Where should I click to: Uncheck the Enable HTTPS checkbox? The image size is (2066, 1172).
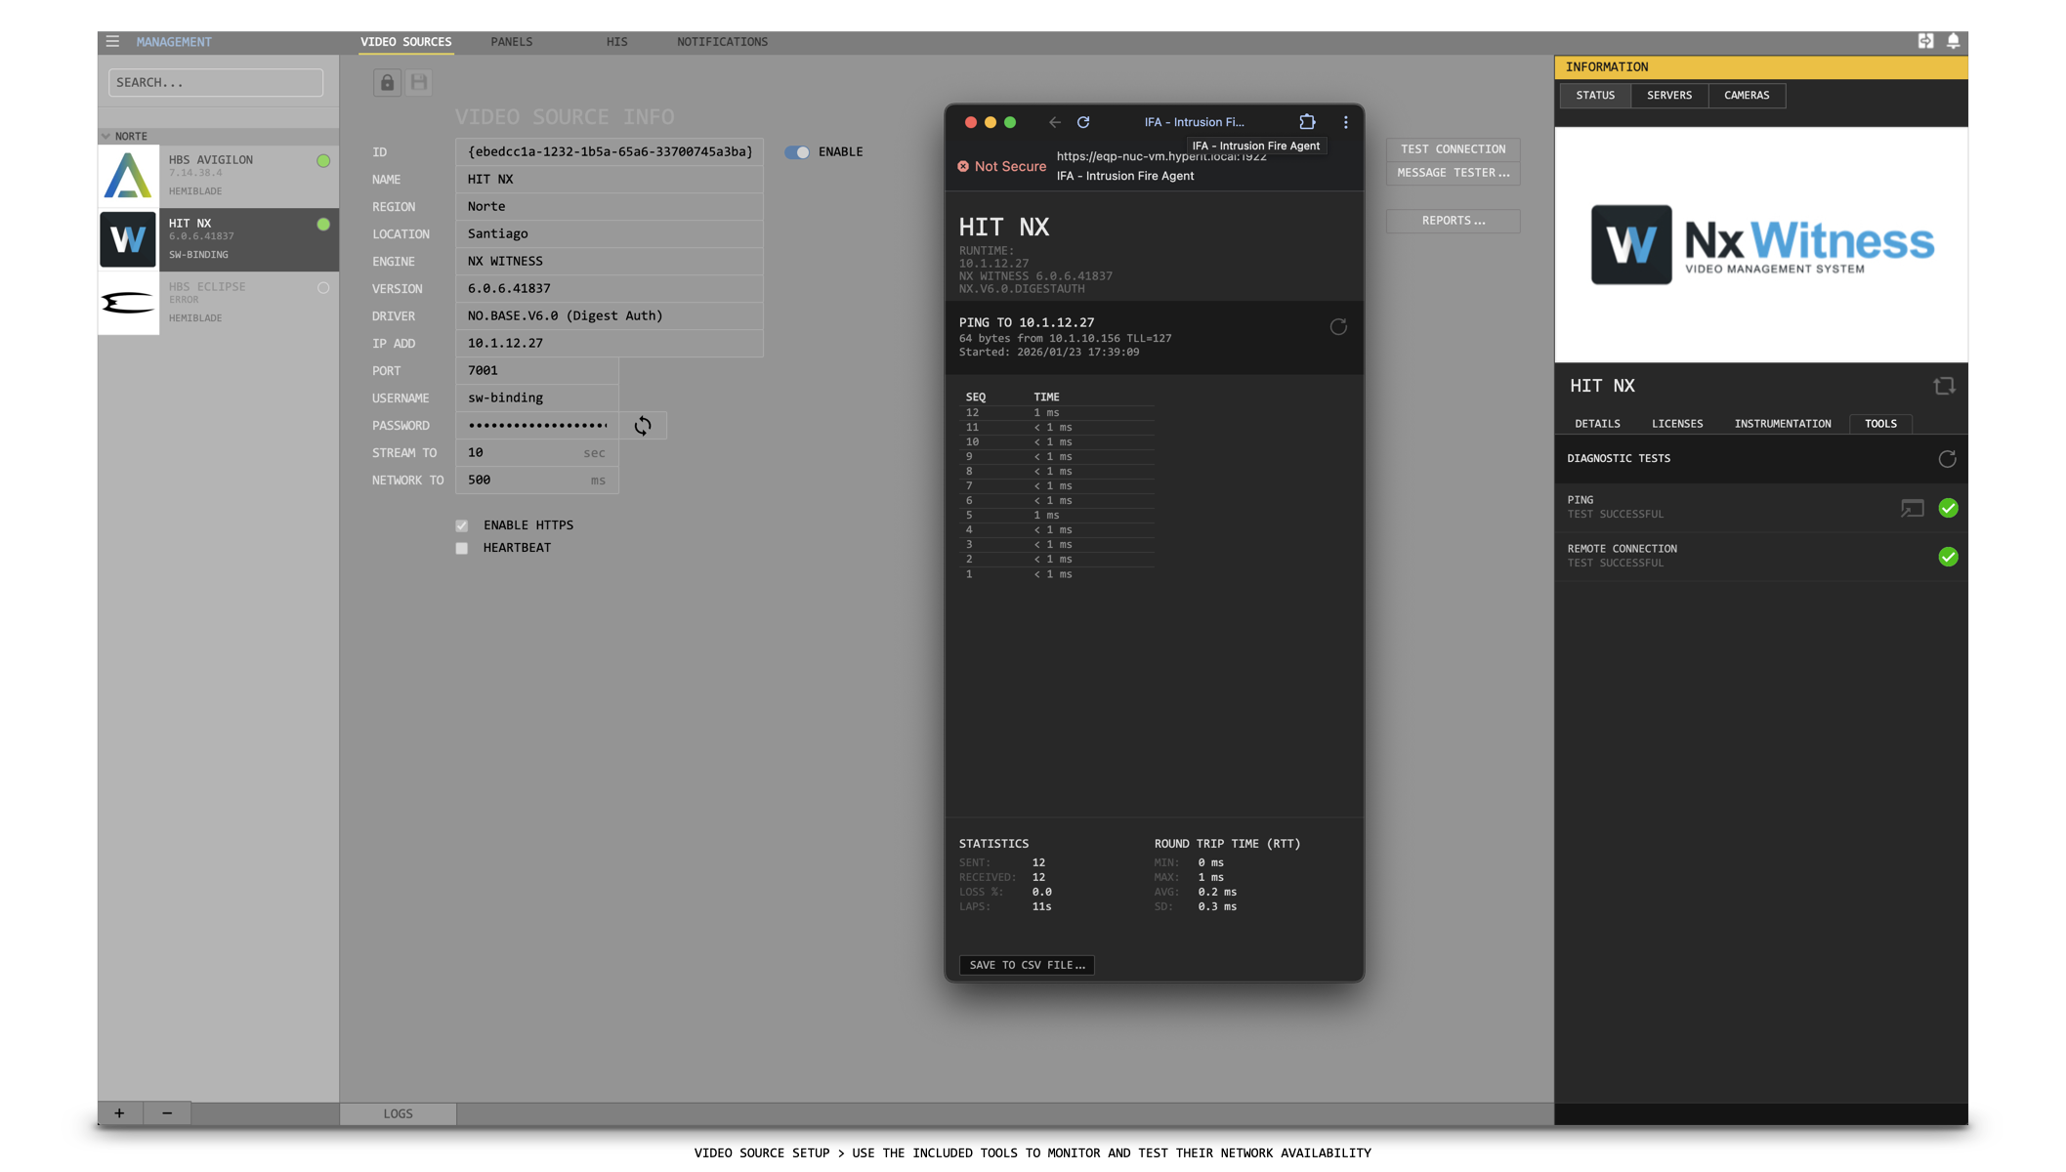[462, 525]
